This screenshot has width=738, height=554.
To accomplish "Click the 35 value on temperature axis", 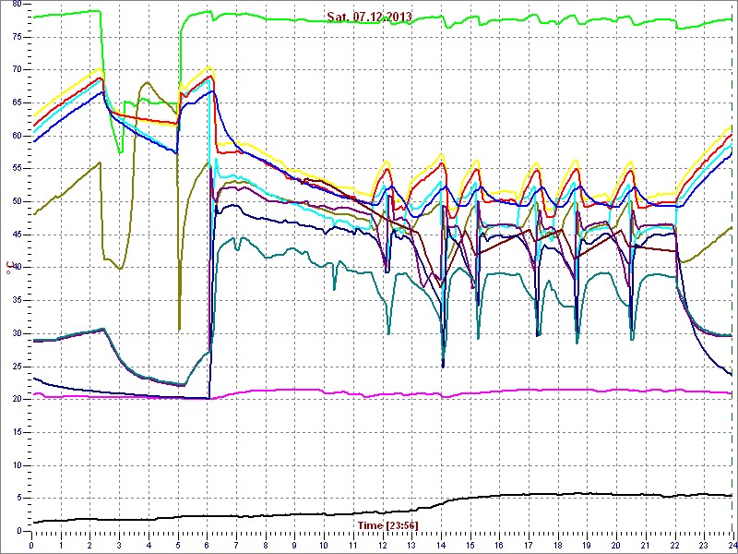I will tap(17, 301).
